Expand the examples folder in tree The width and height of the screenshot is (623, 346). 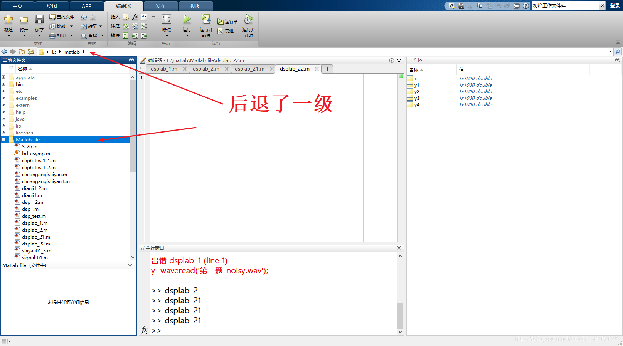coord(4,98)
